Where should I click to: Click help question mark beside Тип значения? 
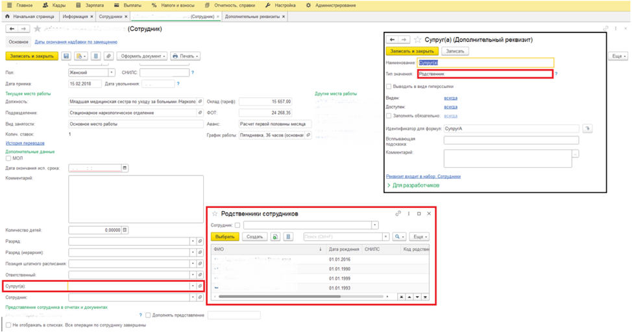point(556,74)
